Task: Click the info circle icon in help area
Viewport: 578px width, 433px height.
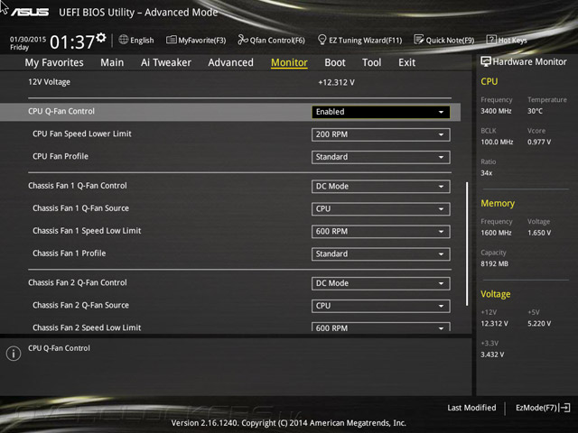Action: [x=14, y=354]
